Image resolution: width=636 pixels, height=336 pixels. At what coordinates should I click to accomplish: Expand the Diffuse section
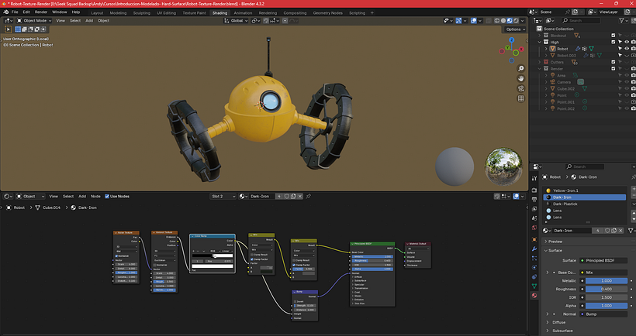[548, 323]
